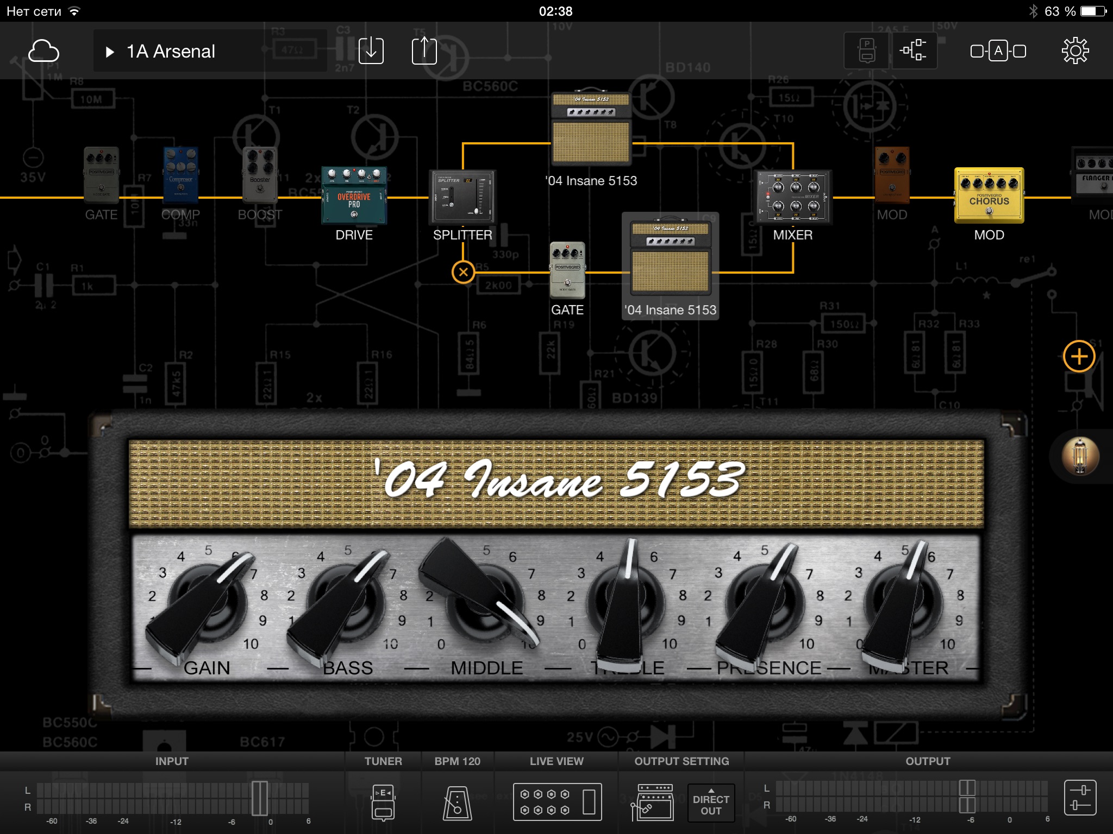Screen dimensions: 1113x834
Task: Open the A/B/C/D scene selector icon
Action: click(998, 51)
